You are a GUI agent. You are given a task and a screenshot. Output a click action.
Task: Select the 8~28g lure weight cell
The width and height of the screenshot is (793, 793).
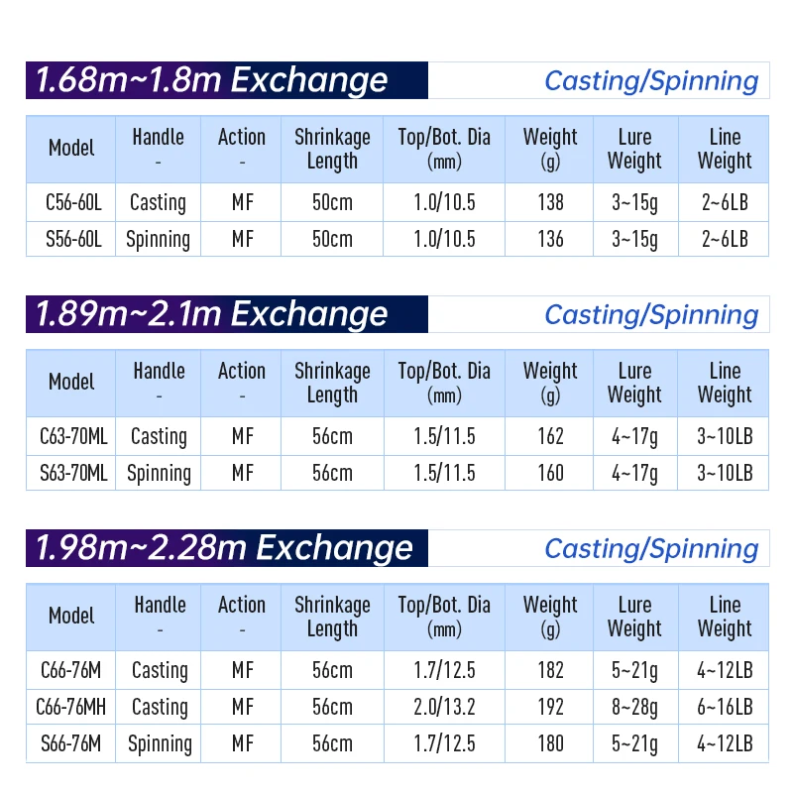tap(634, 707)
